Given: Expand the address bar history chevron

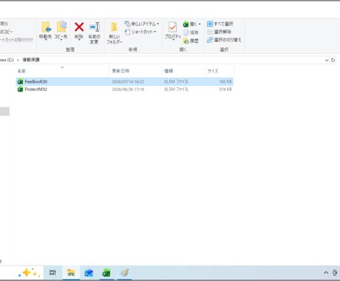Looking at the screenshot, I should [x=327, y=60].
